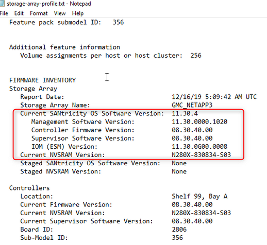Open the File menu
The height and width of the screenshot is (245, 267).
(4, 13)
